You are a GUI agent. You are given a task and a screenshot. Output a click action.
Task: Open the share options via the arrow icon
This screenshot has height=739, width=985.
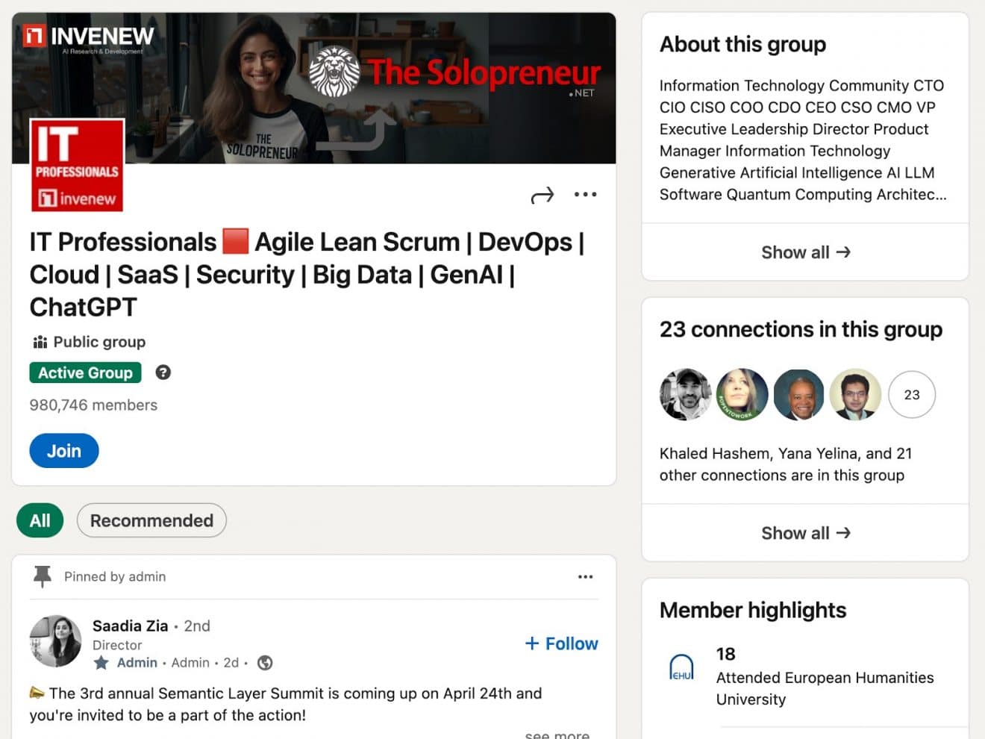pyautogui.click(x=542, y=195)
